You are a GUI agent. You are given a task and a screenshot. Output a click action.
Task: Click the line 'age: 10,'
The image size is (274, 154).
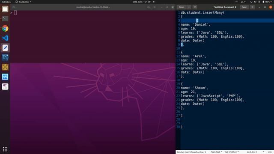click(188, 29)
